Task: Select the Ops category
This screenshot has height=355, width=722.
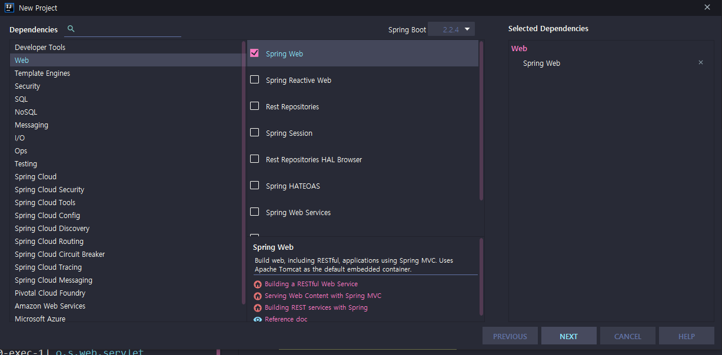Action: click(x=125, y=150)
